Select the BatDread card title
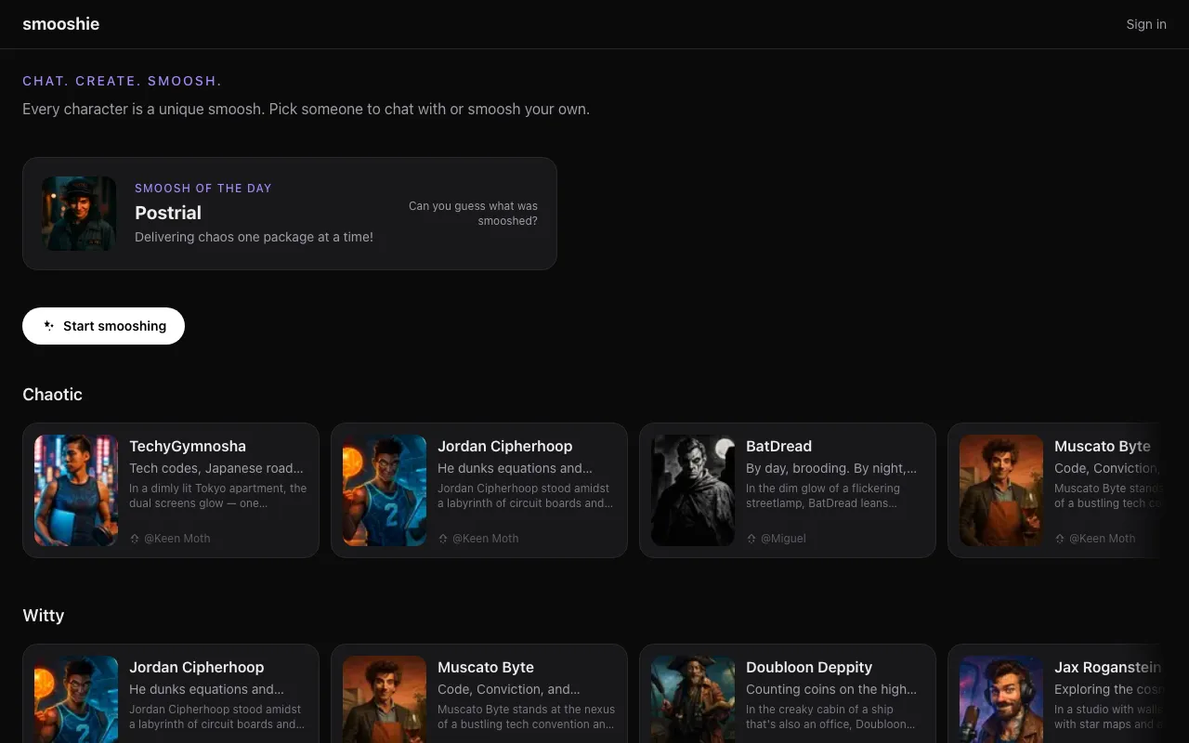Screen dimensions: 1189x743 coord(778,447)
